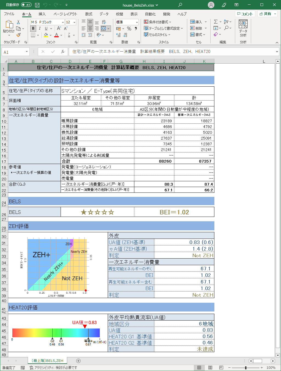This screenshot has height=371, width=281.
Task: Open 条件付き書式 dropdown
Action: click(x=158, y=22)
